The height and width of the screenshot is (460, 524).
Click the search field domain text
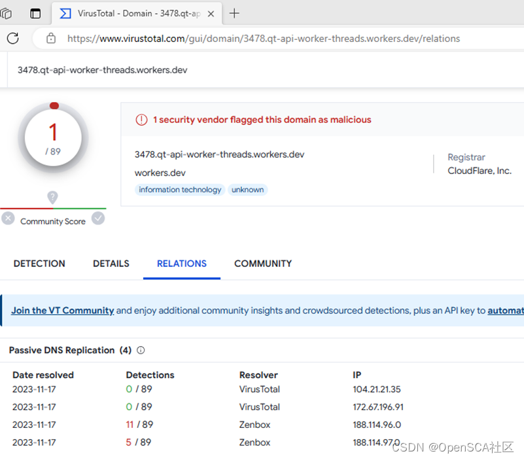coord(102,70)
